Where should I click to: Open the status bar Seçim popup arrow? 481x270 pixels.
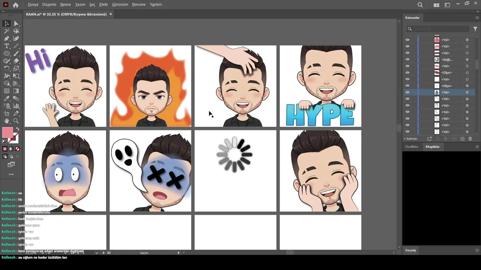178,253
